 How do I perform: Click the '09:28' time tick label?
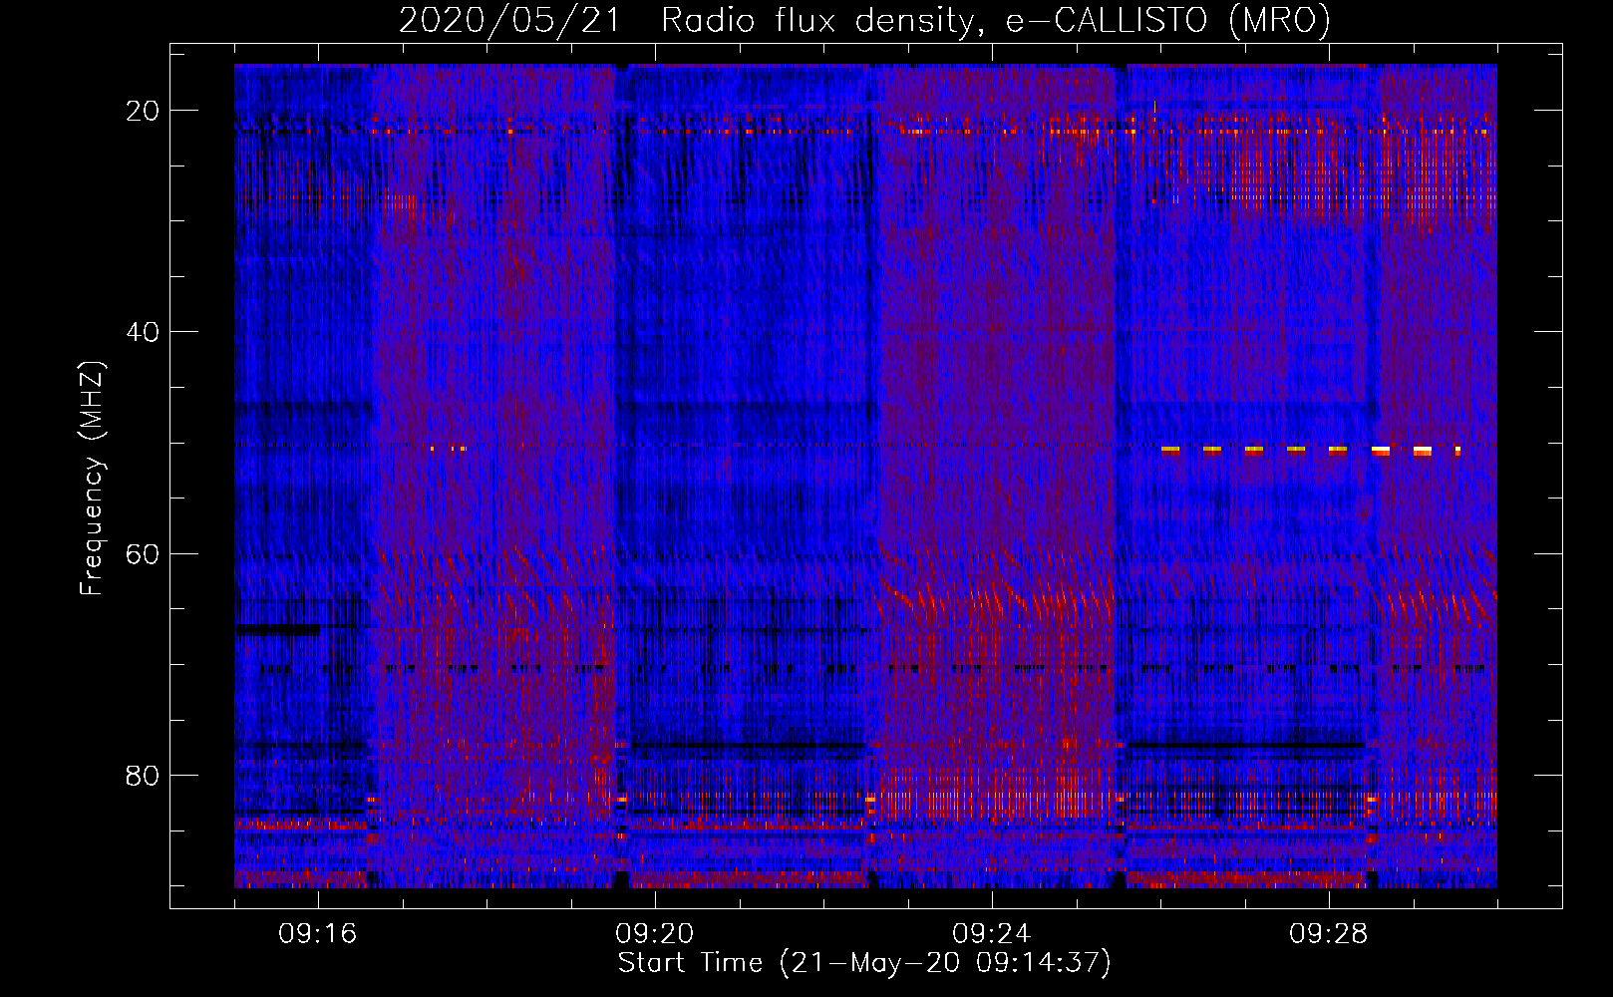[1329, 934]
